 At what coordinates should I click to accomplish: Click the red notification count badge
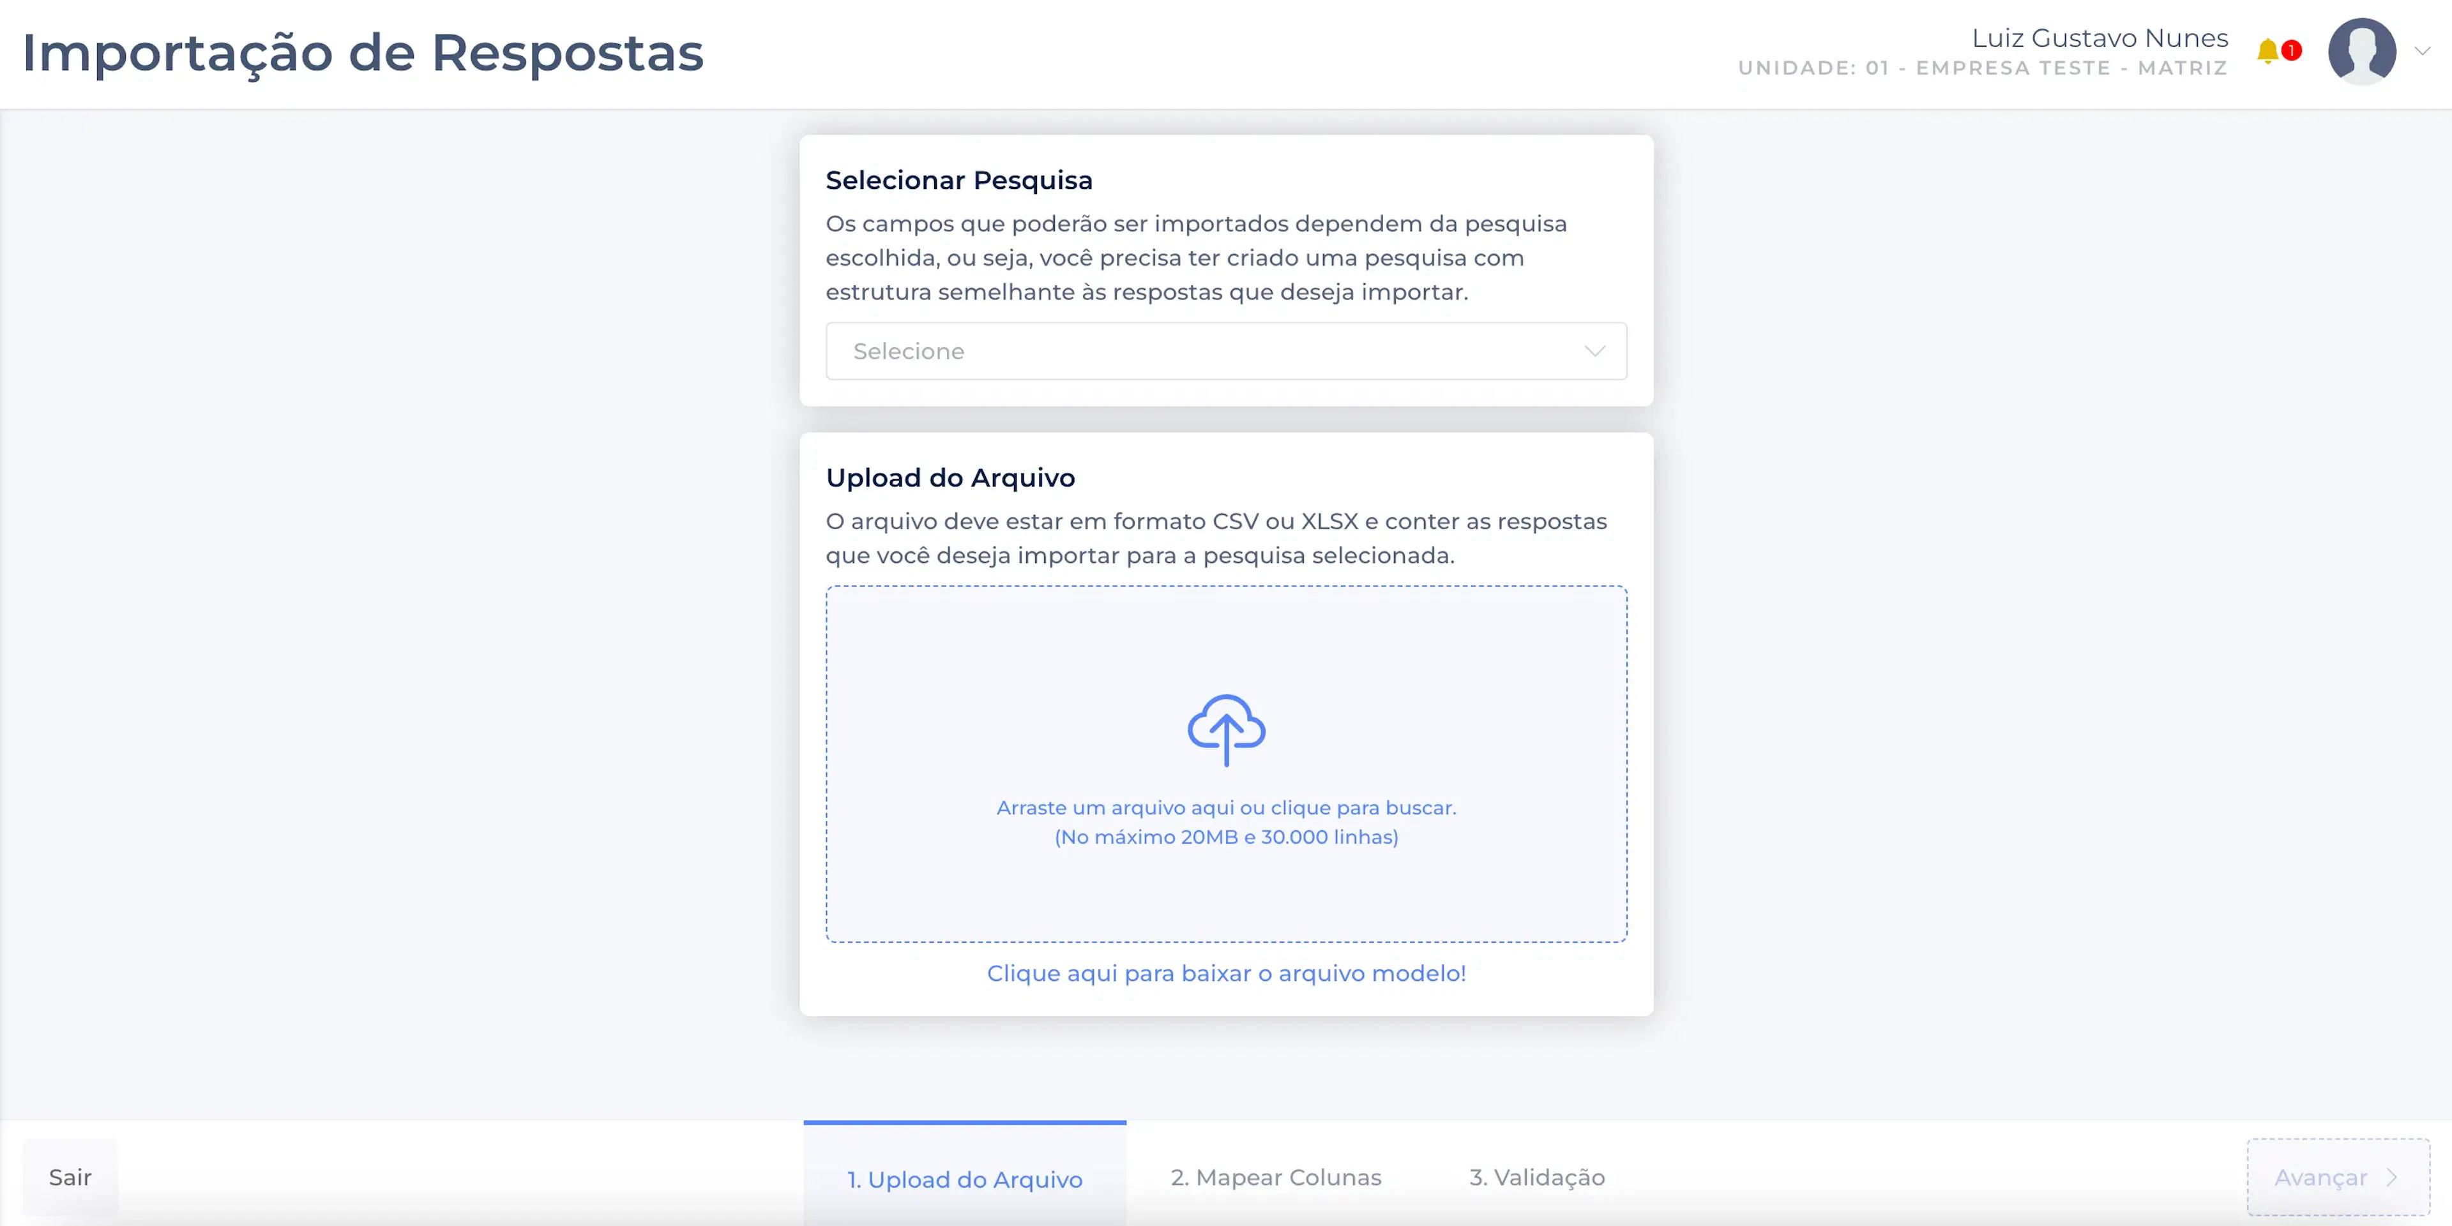coord(2292,49)
